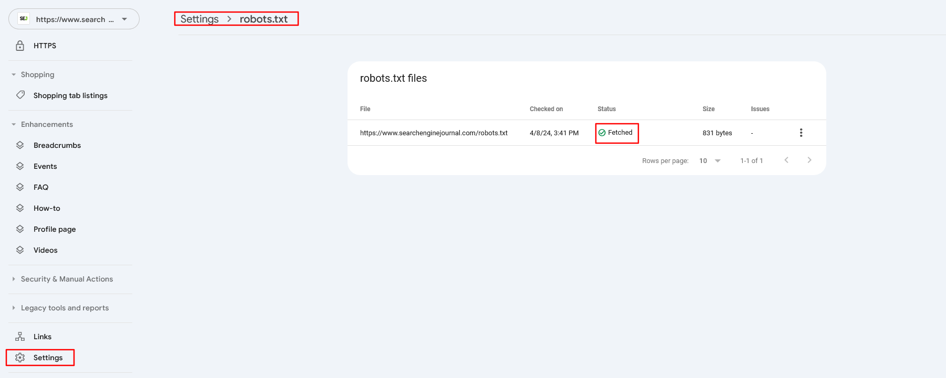Go to the next page arrow
The width and height of the screenshot is (946, 378).
pyautogui.click(x=810, y=160)
